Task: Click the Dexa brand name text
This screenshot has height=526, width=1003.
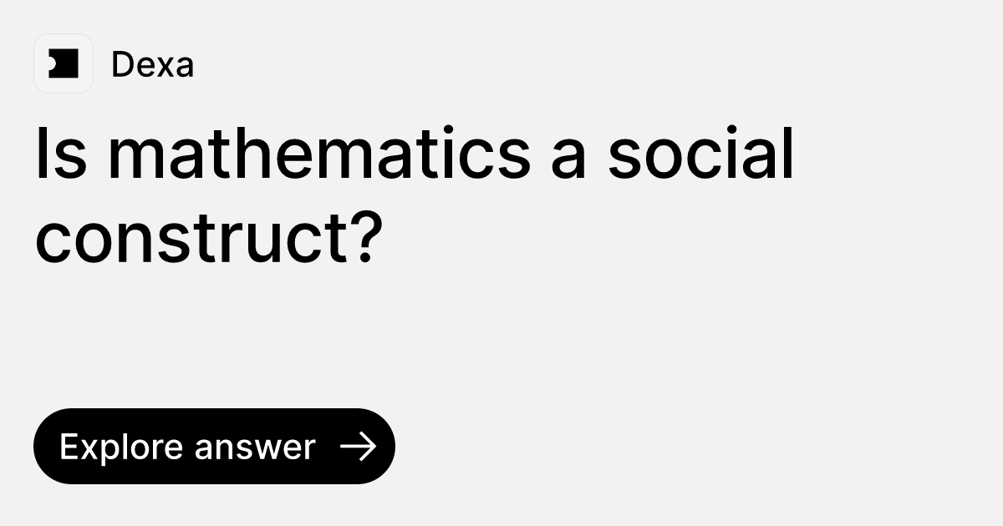Action: pos(152,64)
